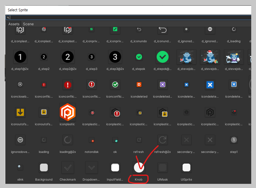Switch to the Scene tab
Image resolution: width=256 pixels, height=188 pixels.
pyautogui.click(x=28, y=24)
